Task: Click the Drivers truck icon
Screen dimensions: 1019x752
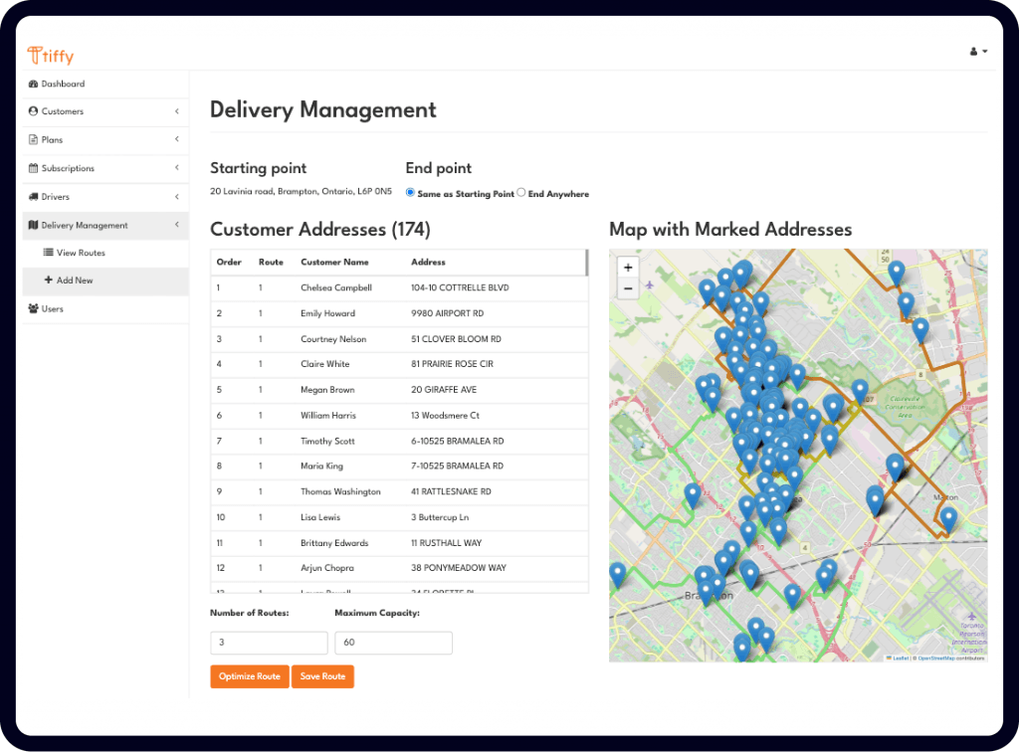Action: [x=33, y=197]
